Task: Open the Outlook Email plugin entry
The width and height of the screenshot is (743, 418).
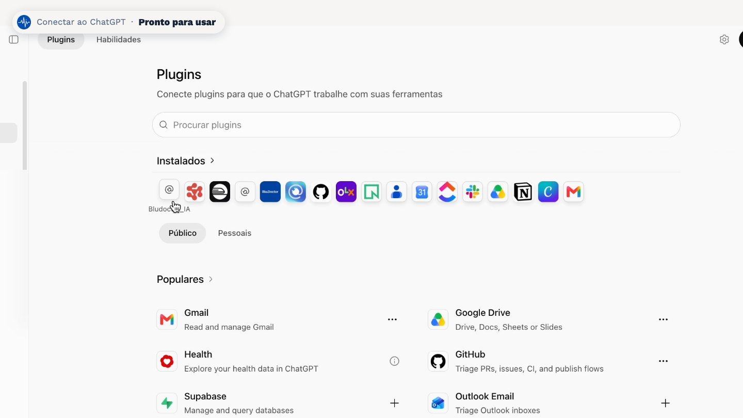Action: [x=550, y=403]
